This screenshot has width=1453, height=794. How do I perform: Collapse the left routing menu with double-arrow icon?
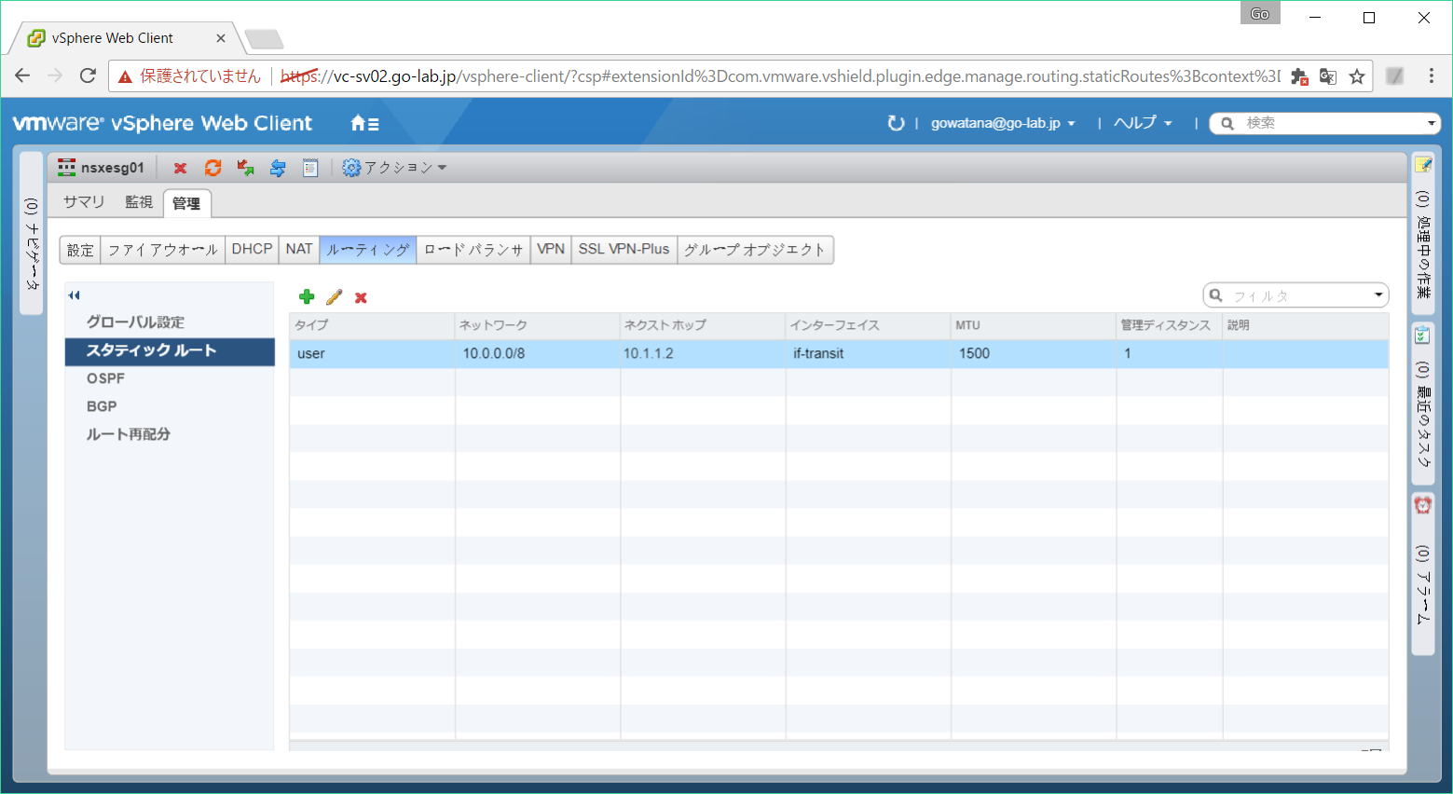[75, 295]
